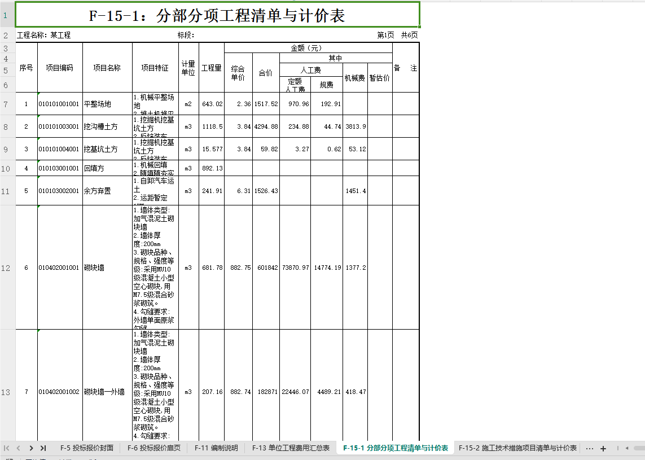The width and height of the screenshot is (645, 460).
Task: Select the 暂估价 header cell
Action: (380, 78)
